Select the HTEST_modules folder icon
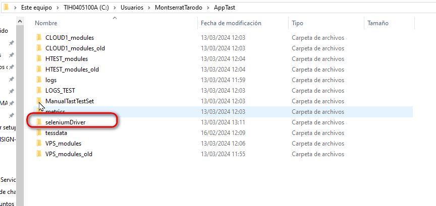Viewport: 436px width, 206px height. coord(39,59)
